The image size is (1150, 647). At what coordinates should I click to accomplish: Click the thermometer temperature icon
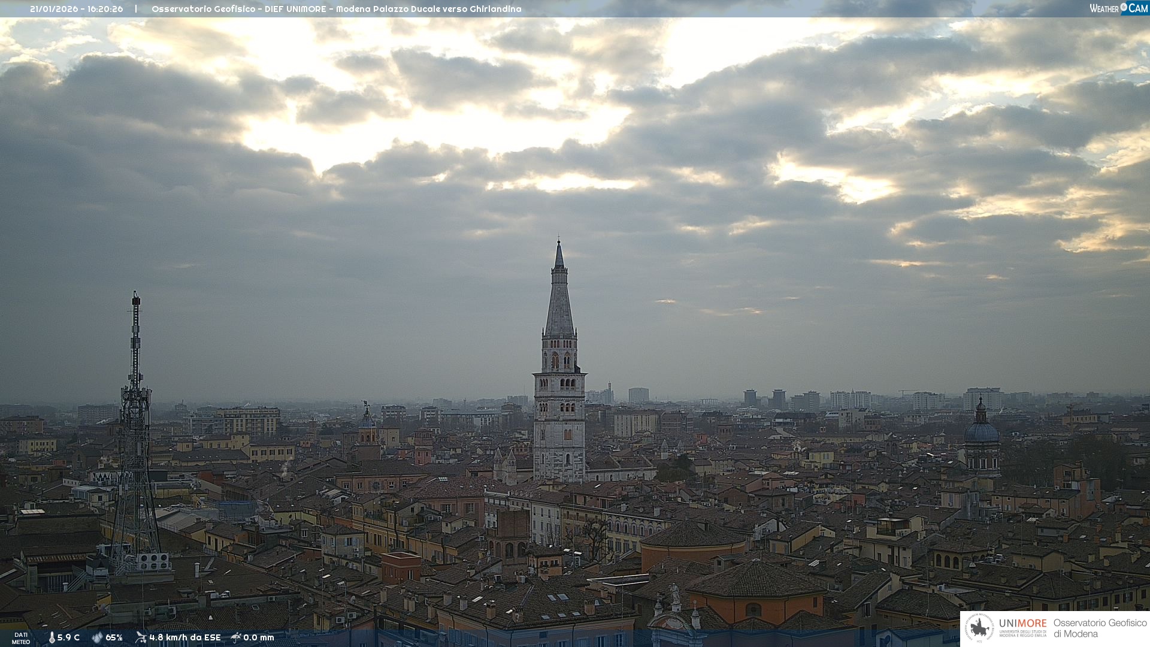click(x=52, y=637)
